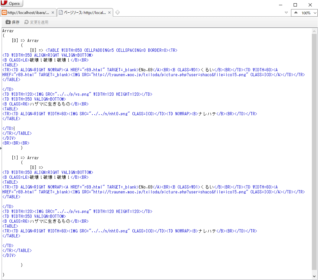Open the tab list dropdown arrow

coord(286,13)
